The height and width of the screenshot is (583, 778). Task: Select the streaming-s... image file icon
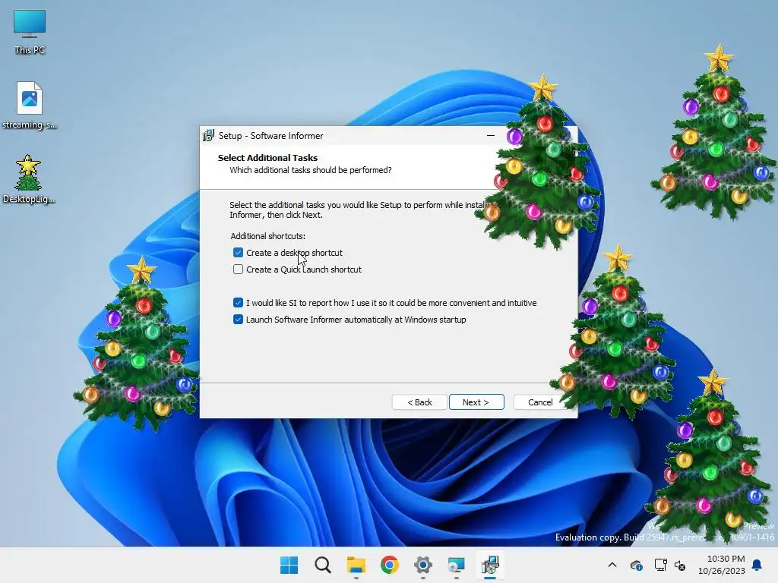pos(30,105)
